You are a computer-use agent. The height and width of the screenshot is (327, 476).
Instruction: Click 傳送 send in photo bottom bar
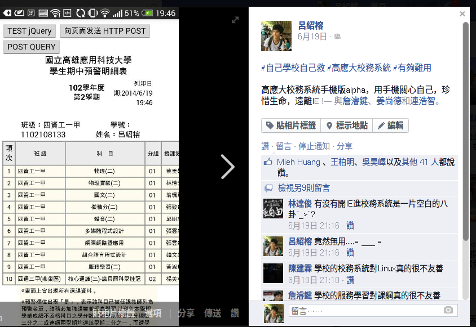coord(213,313)
